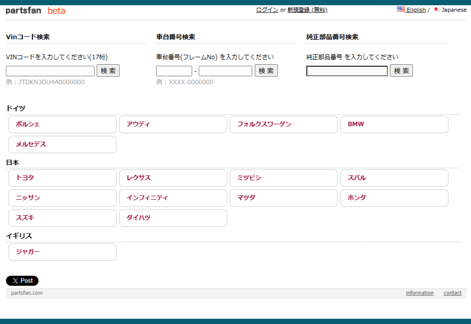Choose the BMW brand tile
The width and height of the screenshot is (471, 324).
click(x=394, y=124)
